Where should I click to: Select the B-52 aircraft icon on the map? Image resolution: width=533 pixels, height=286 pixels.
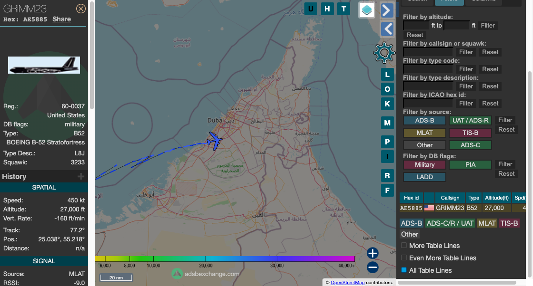point(215,141)
